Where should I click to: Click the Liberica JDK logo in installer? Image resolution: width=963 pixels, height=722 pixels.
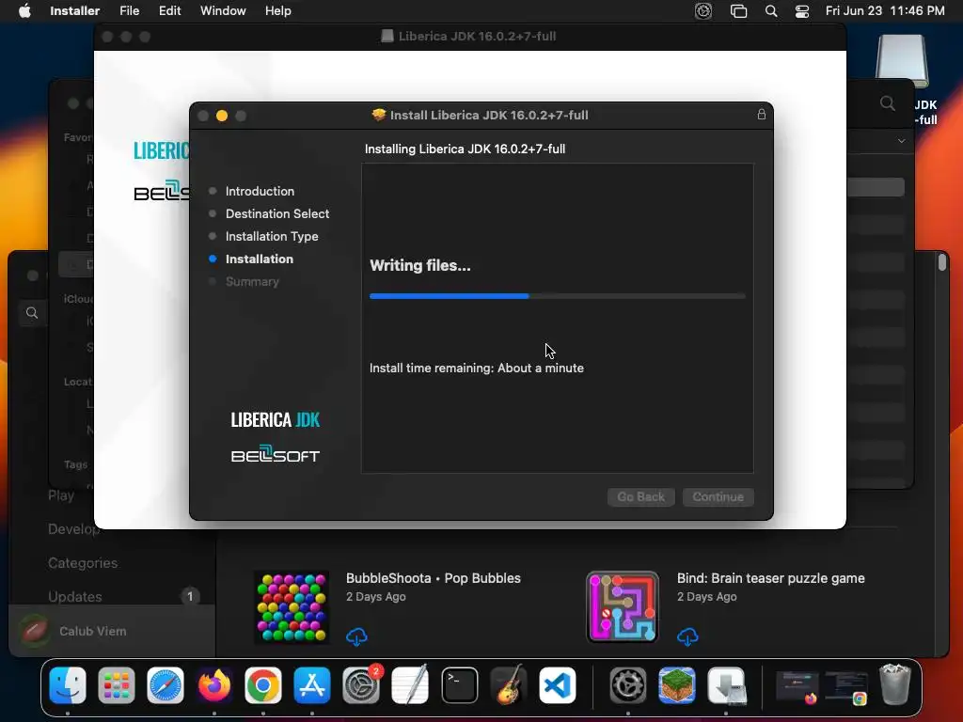point(275,420)
